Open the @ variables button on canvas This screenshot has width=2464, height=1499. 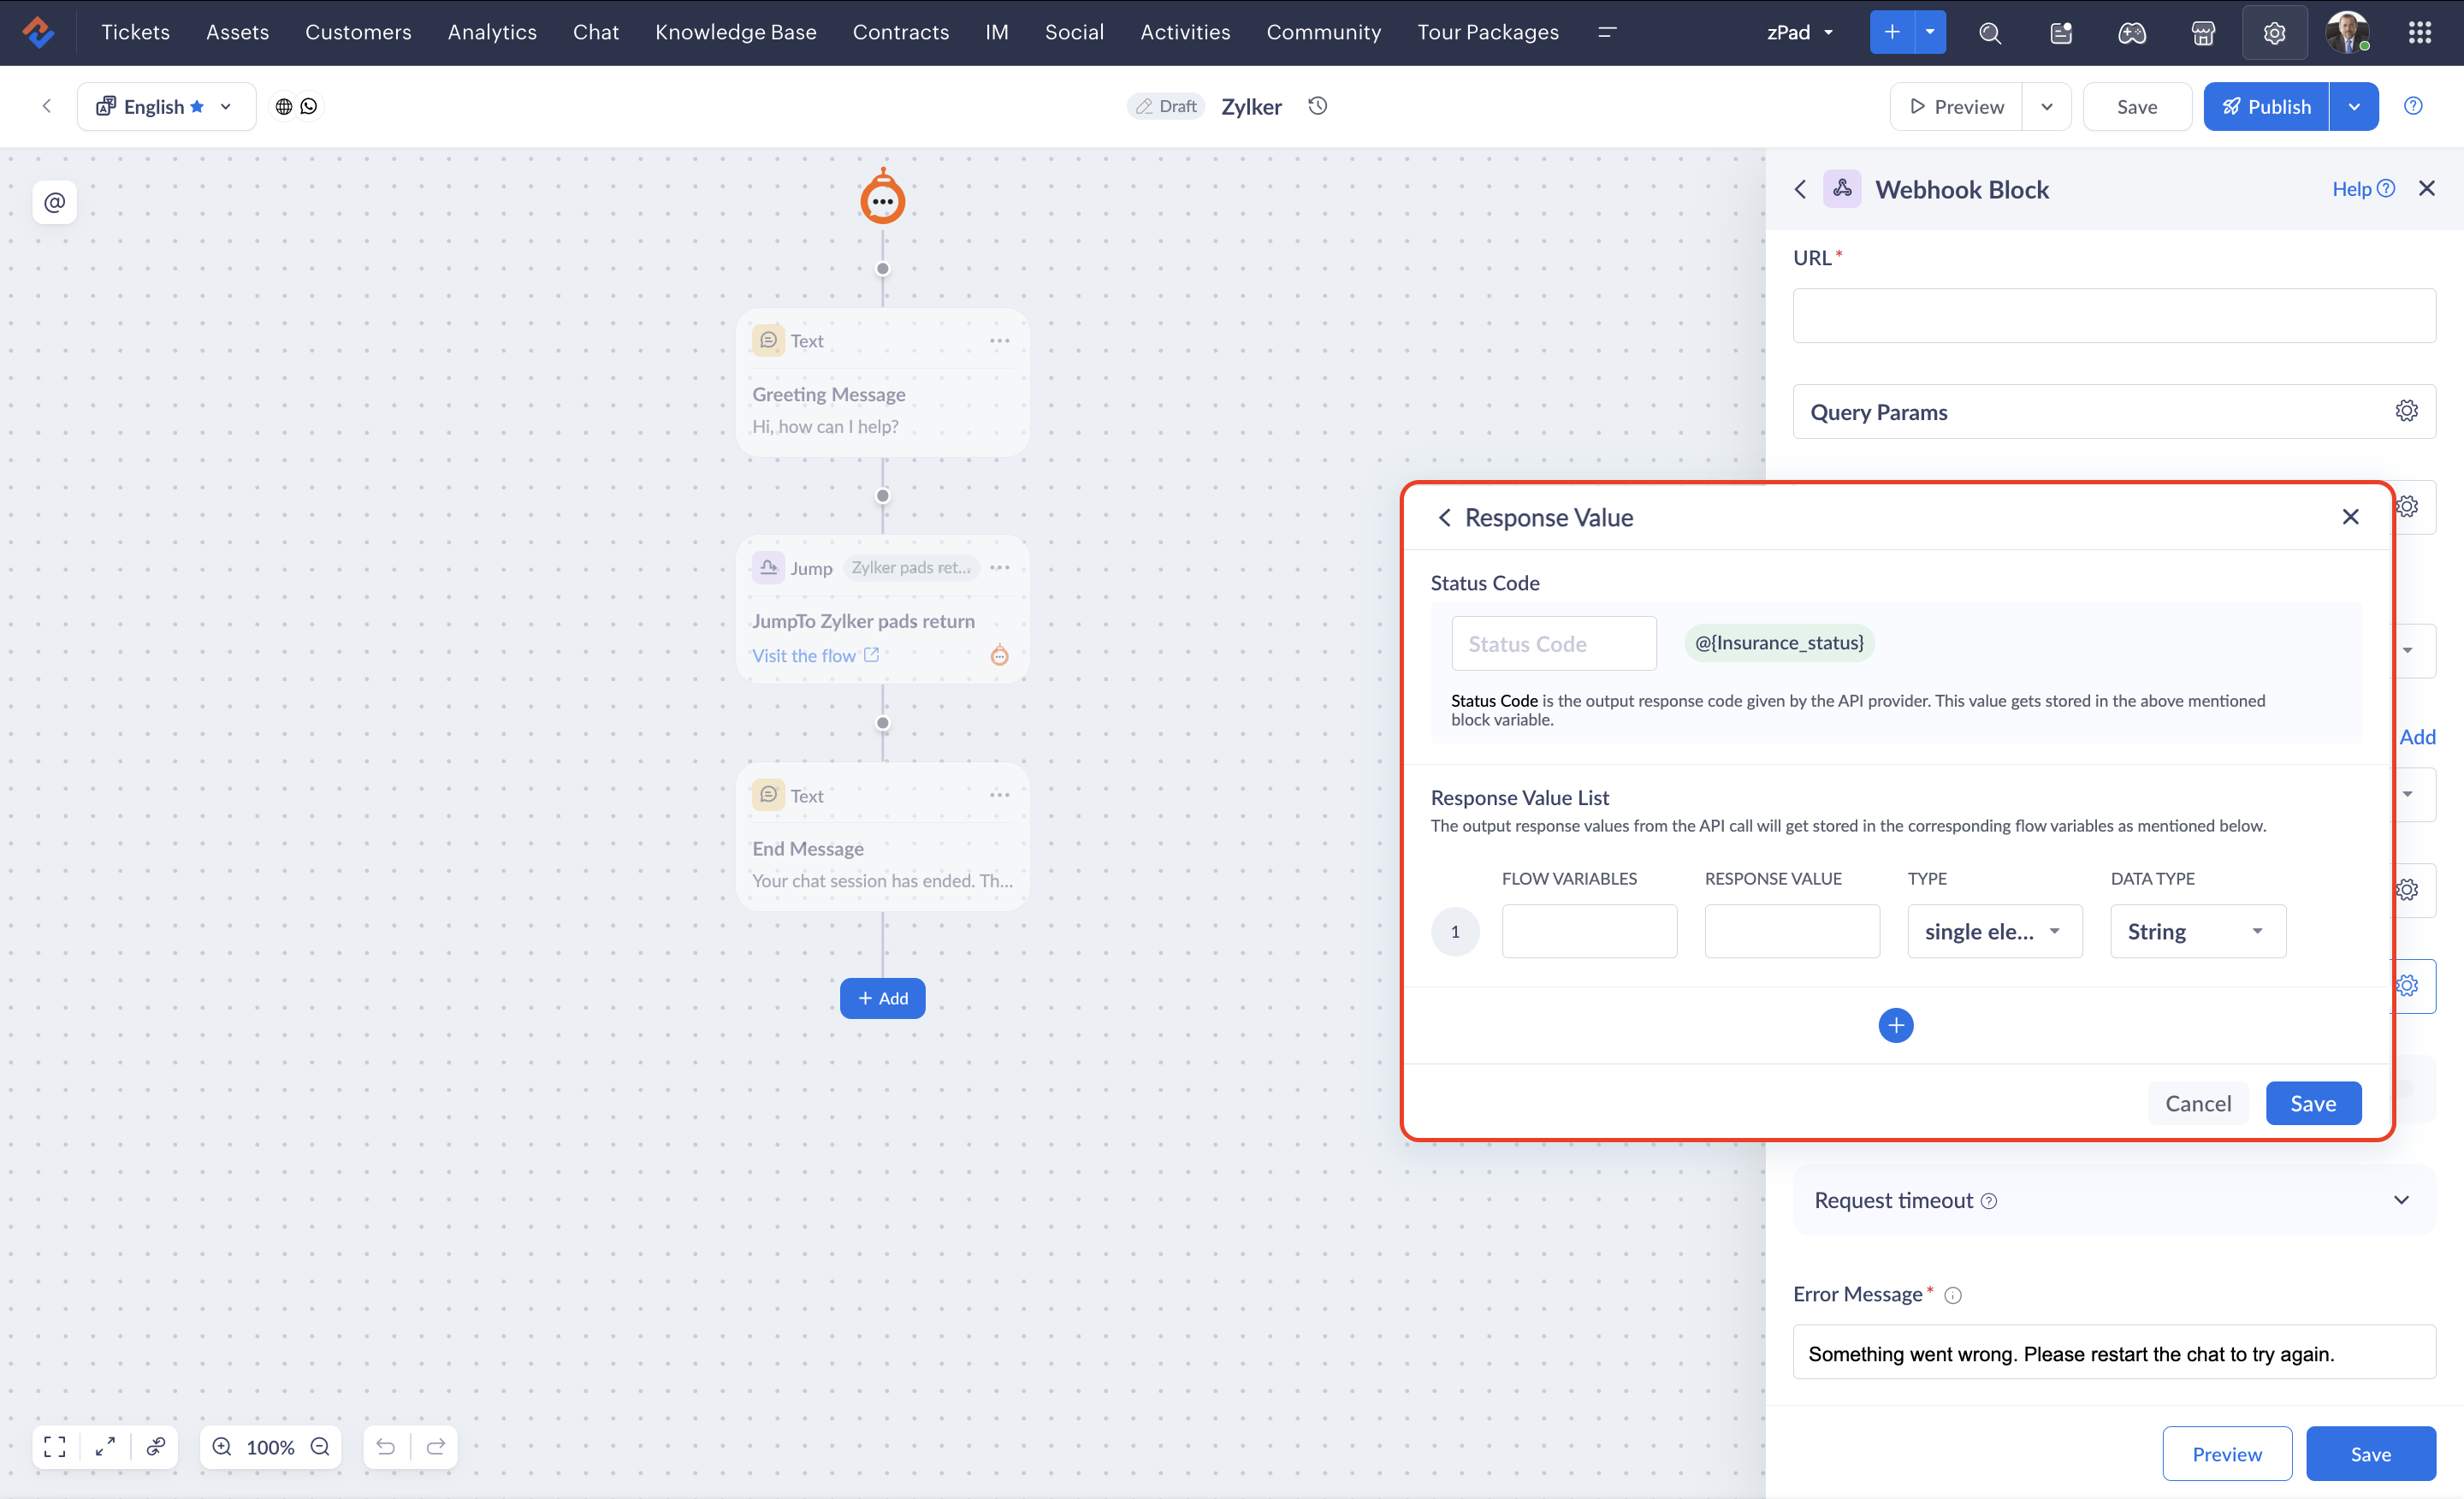click(x=55, y=202)
